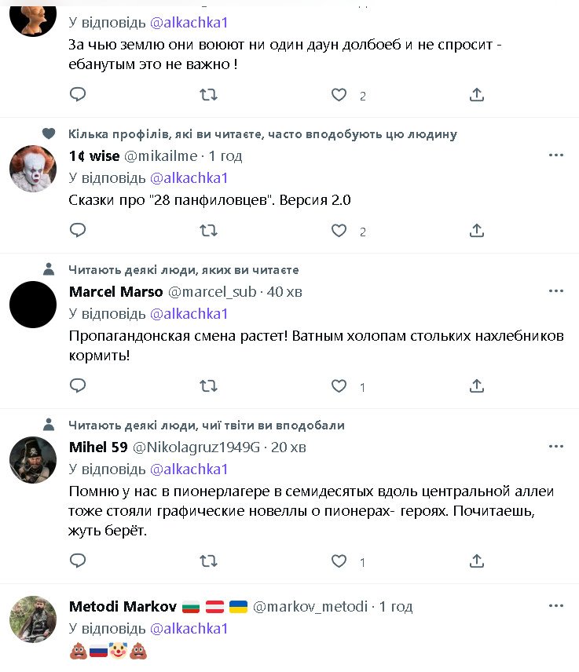Retweet Mihel 59's tweet

click(208, 561)
